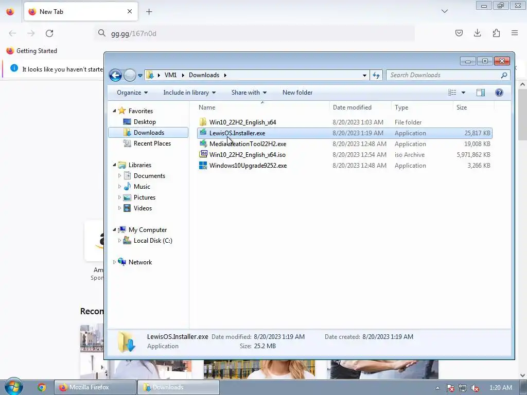
Task: Open address bar previous locations dropdown
Action: click(x=364, y=75)
